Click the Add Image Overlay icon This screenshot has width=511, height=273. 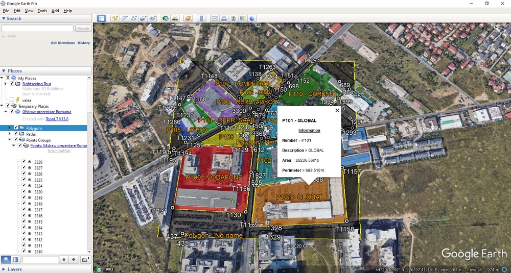(143, 18)
